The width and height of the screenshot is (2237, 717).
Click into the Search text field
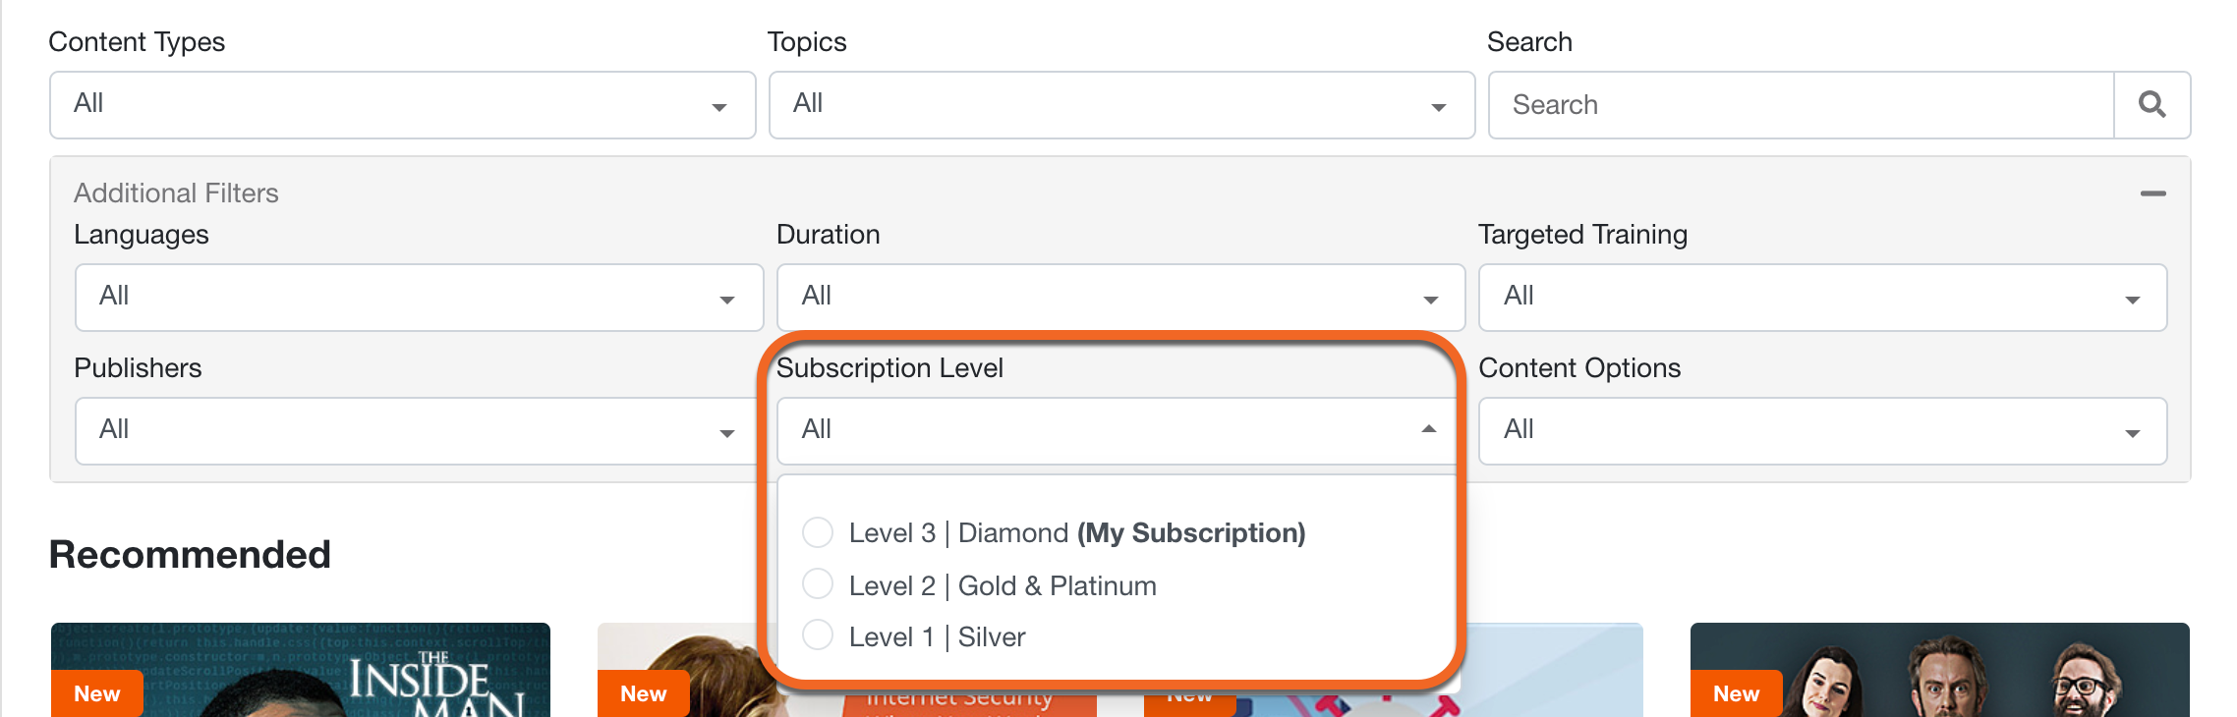point(1802,105)
